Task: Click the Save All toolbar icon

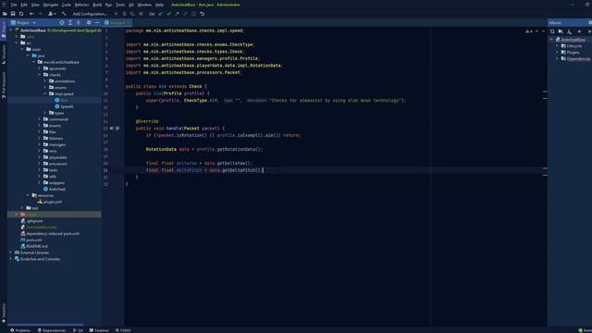Action: click(x=13, y=14)
